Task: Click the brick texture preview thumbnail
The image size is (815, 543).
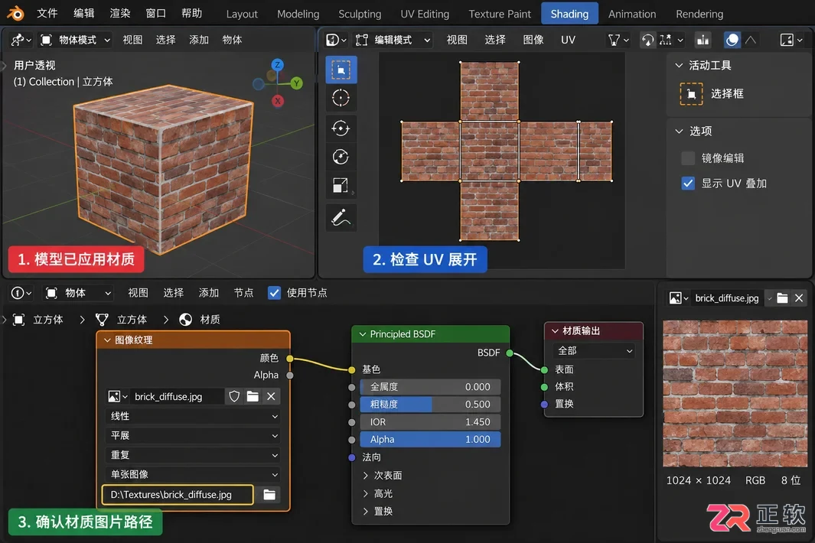Action: pyautogui.click(x=735, y=393)
